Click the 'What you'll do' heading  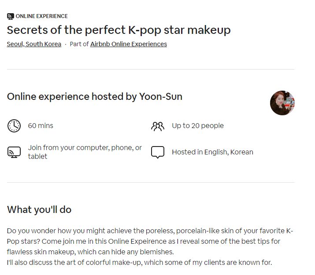tap(39, 209)
